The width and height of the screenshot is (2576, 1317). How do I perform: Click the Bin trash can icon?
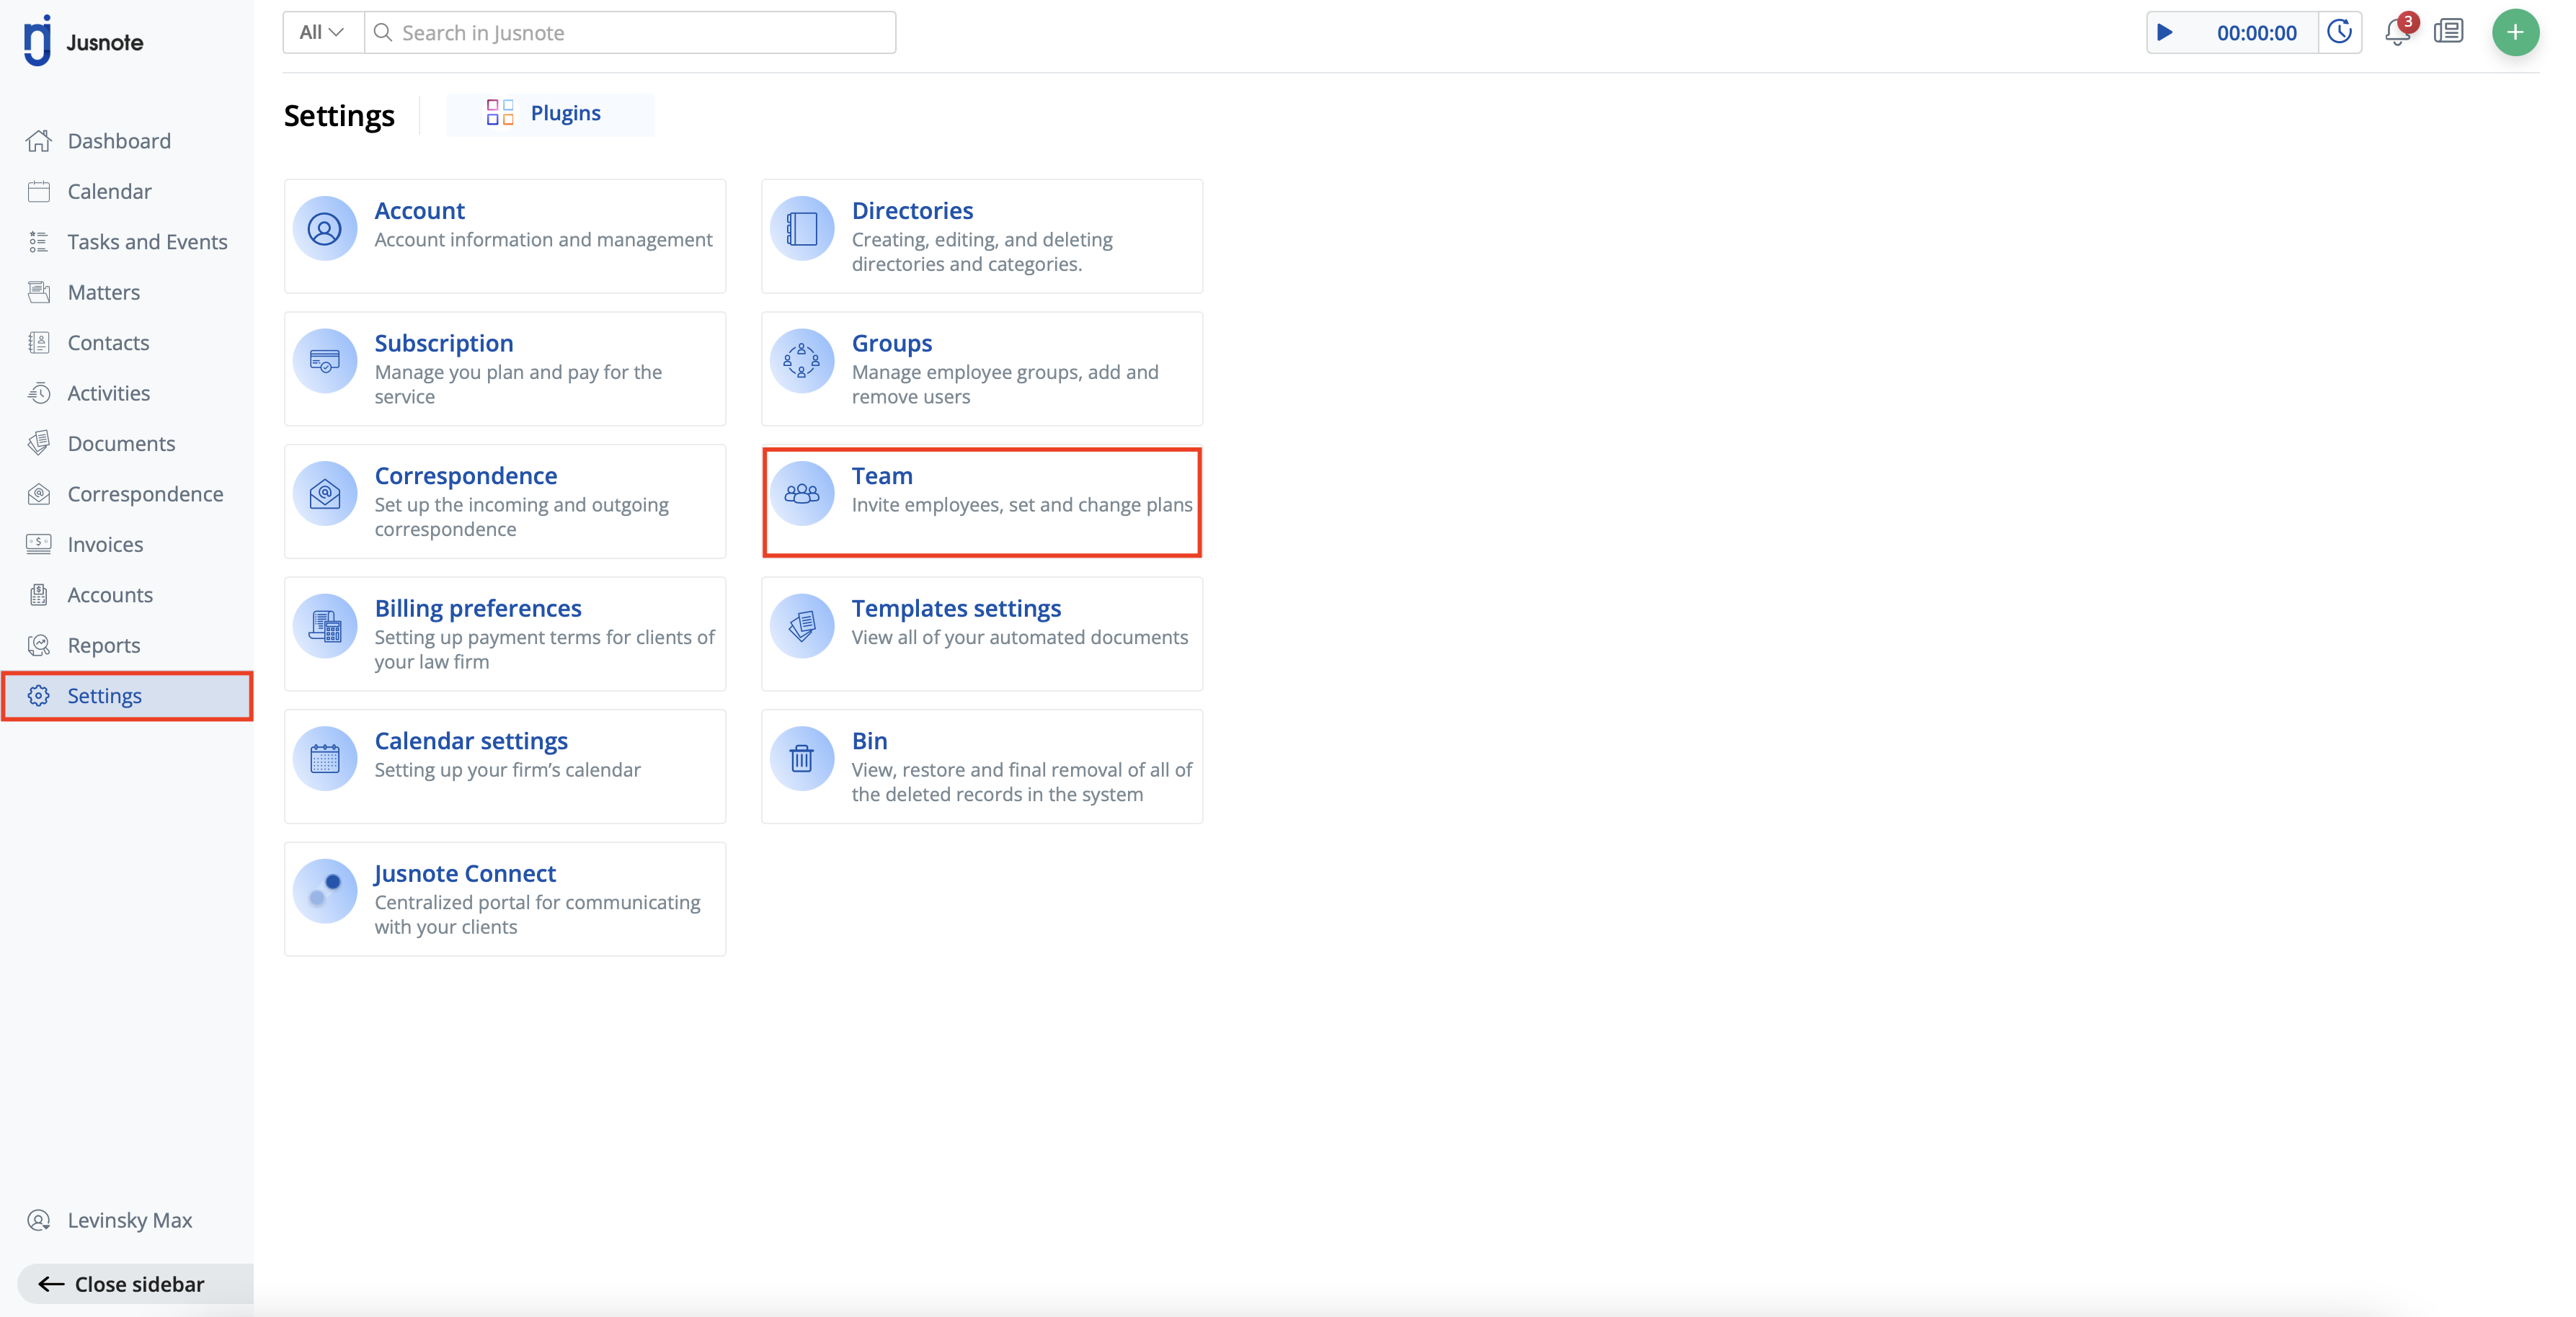pos(802,759)
